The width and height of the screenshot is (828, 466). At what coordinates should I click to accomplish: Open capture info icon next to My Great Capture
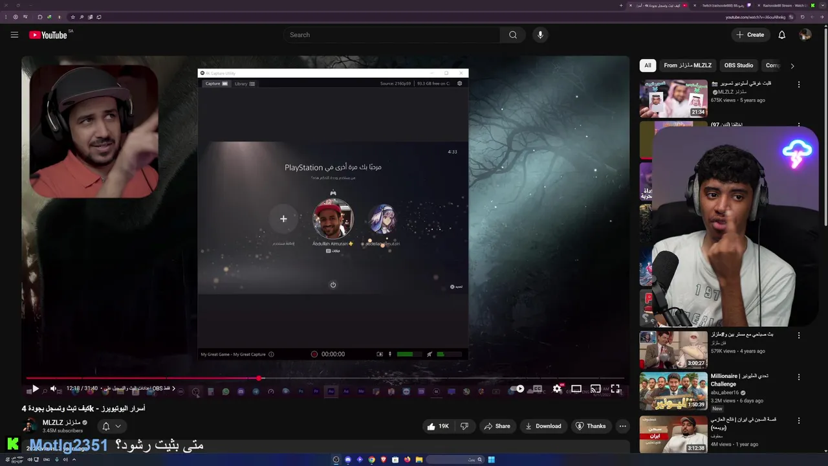coord(271,354)
